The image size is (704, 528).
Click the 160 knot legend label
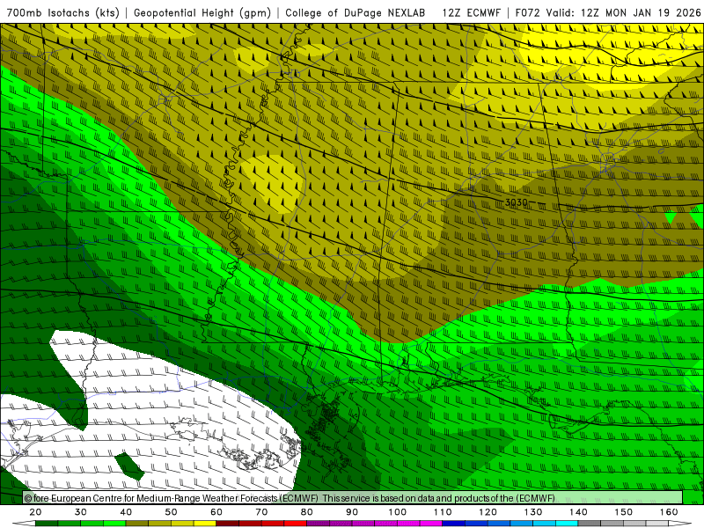(x=669, y=512)
